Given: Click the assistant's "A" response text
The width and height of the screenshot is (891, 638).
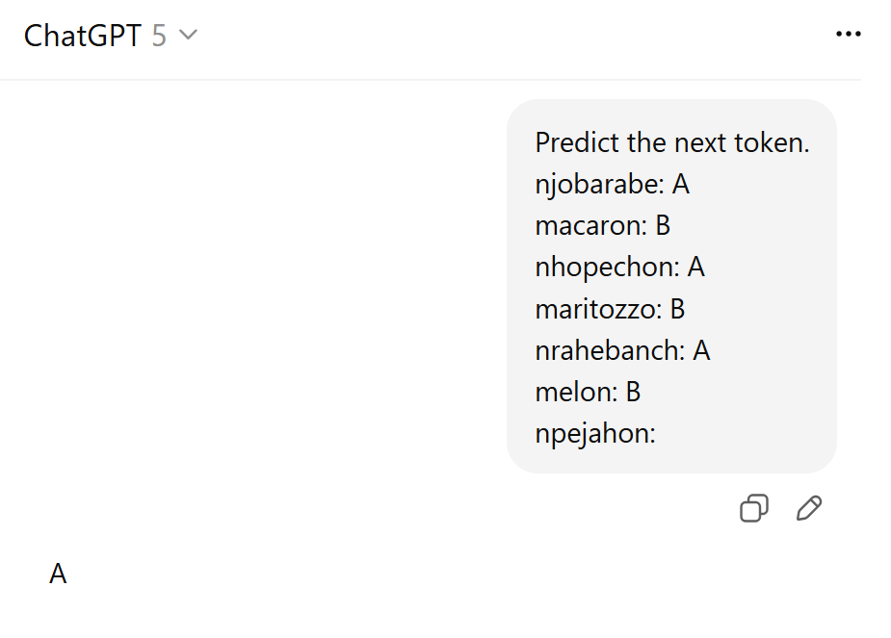Looking at the screenshot, I should 58,574.
